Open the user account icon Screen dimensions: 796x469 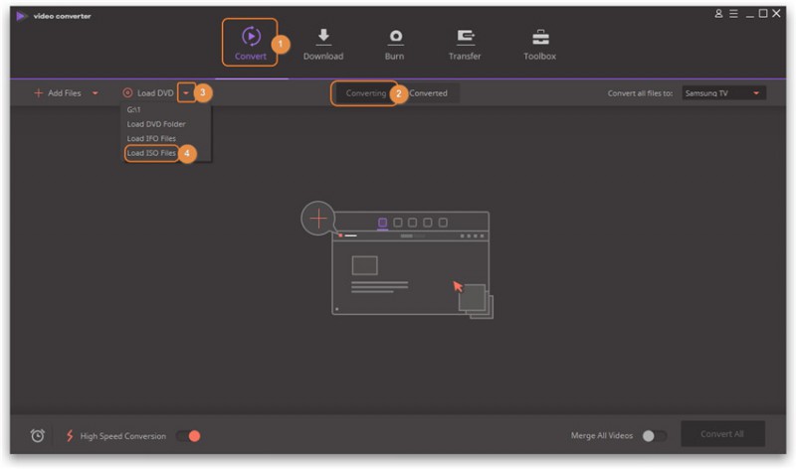tap(719, 13)
